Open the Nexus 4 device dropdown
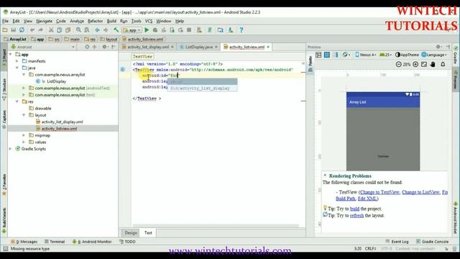 tap(366, 55)
